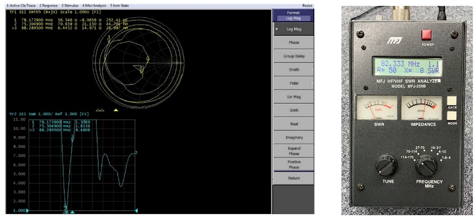Click marker 3 on the SWR trace
Screen dimensions: 476x219
(73, 138)
